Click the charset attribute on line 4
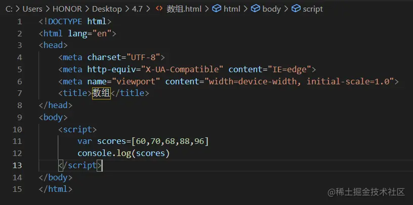The image size is (413, 205). 104,57
